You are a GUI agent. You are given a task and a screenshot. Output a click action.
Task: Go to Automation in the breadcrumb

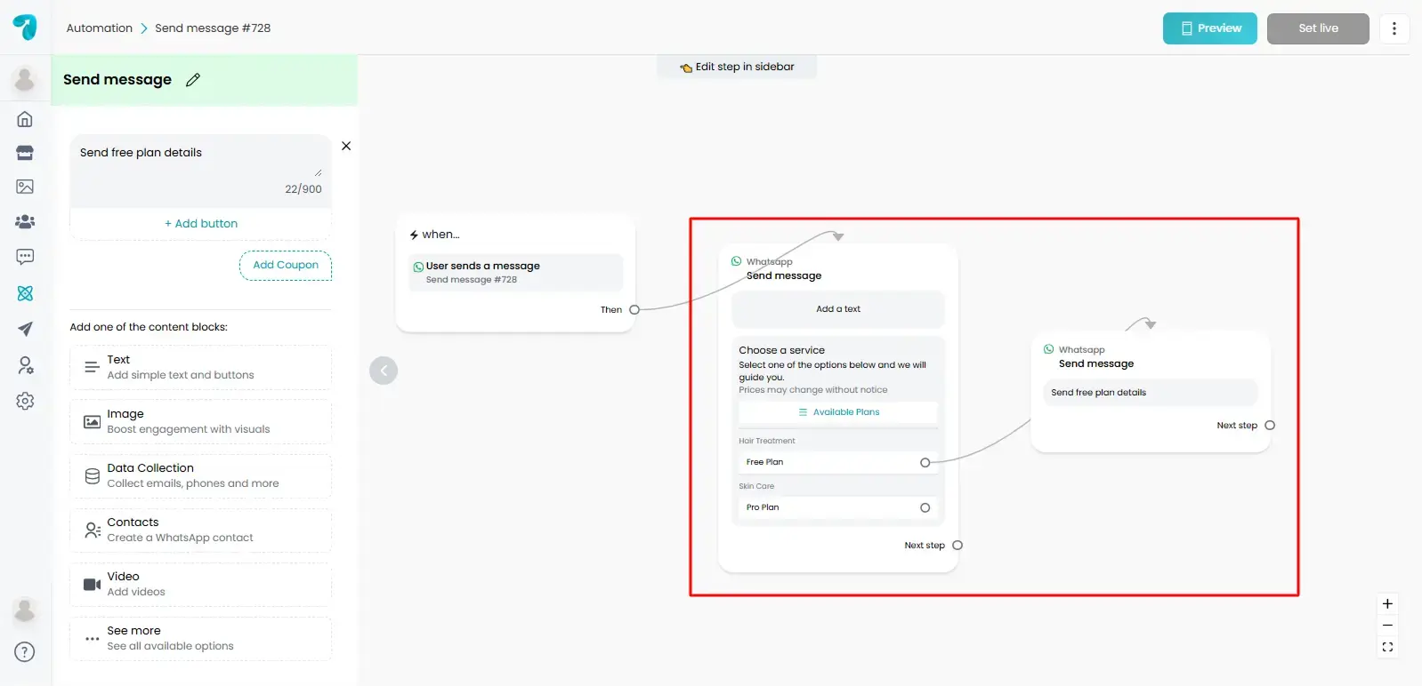(99, 28)
